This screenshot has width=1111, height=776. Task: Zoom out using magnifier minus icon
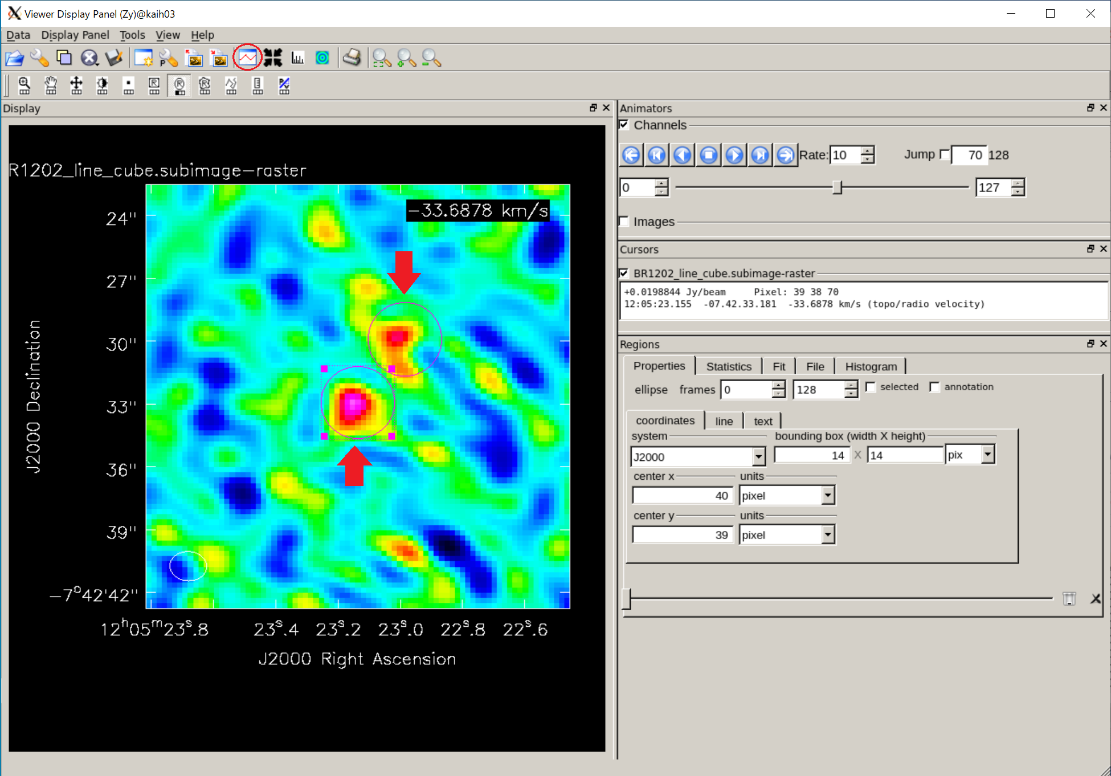coord(431,58)
